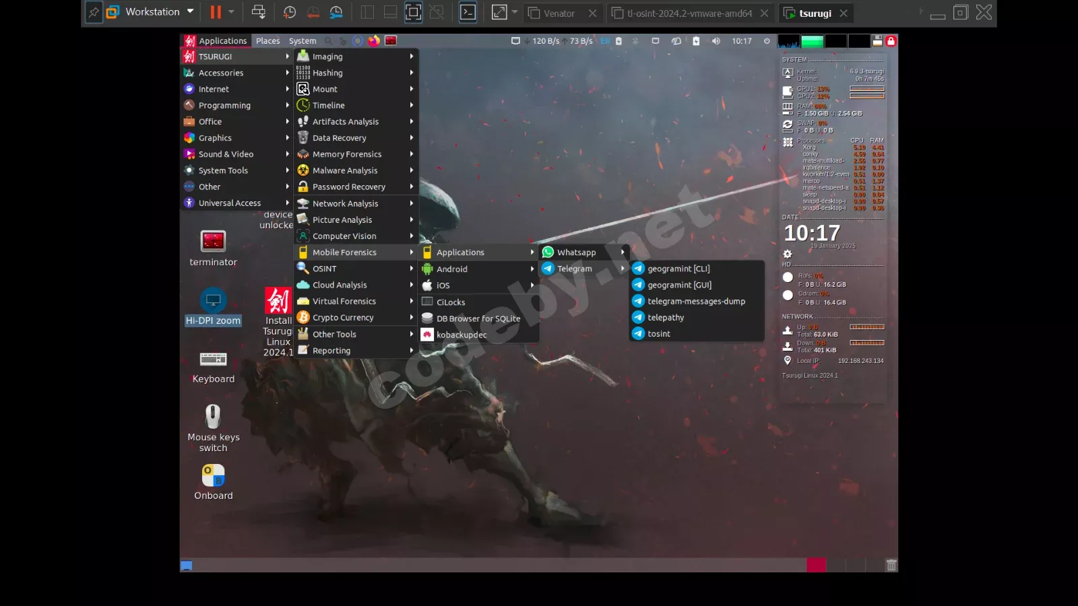Open the Mouse keys switch desktop icon
This screenshot has height=606, width=1078.
coord(213,428)
